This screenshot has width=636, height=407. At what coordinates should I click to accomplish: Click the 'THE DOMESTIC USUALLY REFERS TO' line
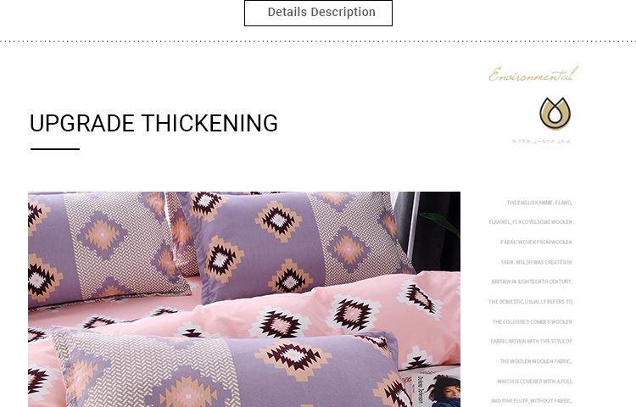click(x=530, y=302)
